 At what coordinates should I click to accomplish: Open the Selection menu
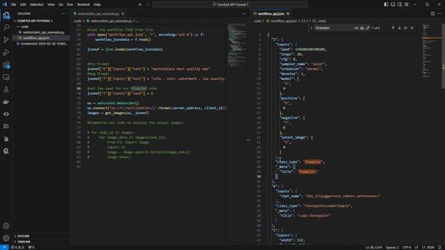pyautogui.click(x=37, y=5)
